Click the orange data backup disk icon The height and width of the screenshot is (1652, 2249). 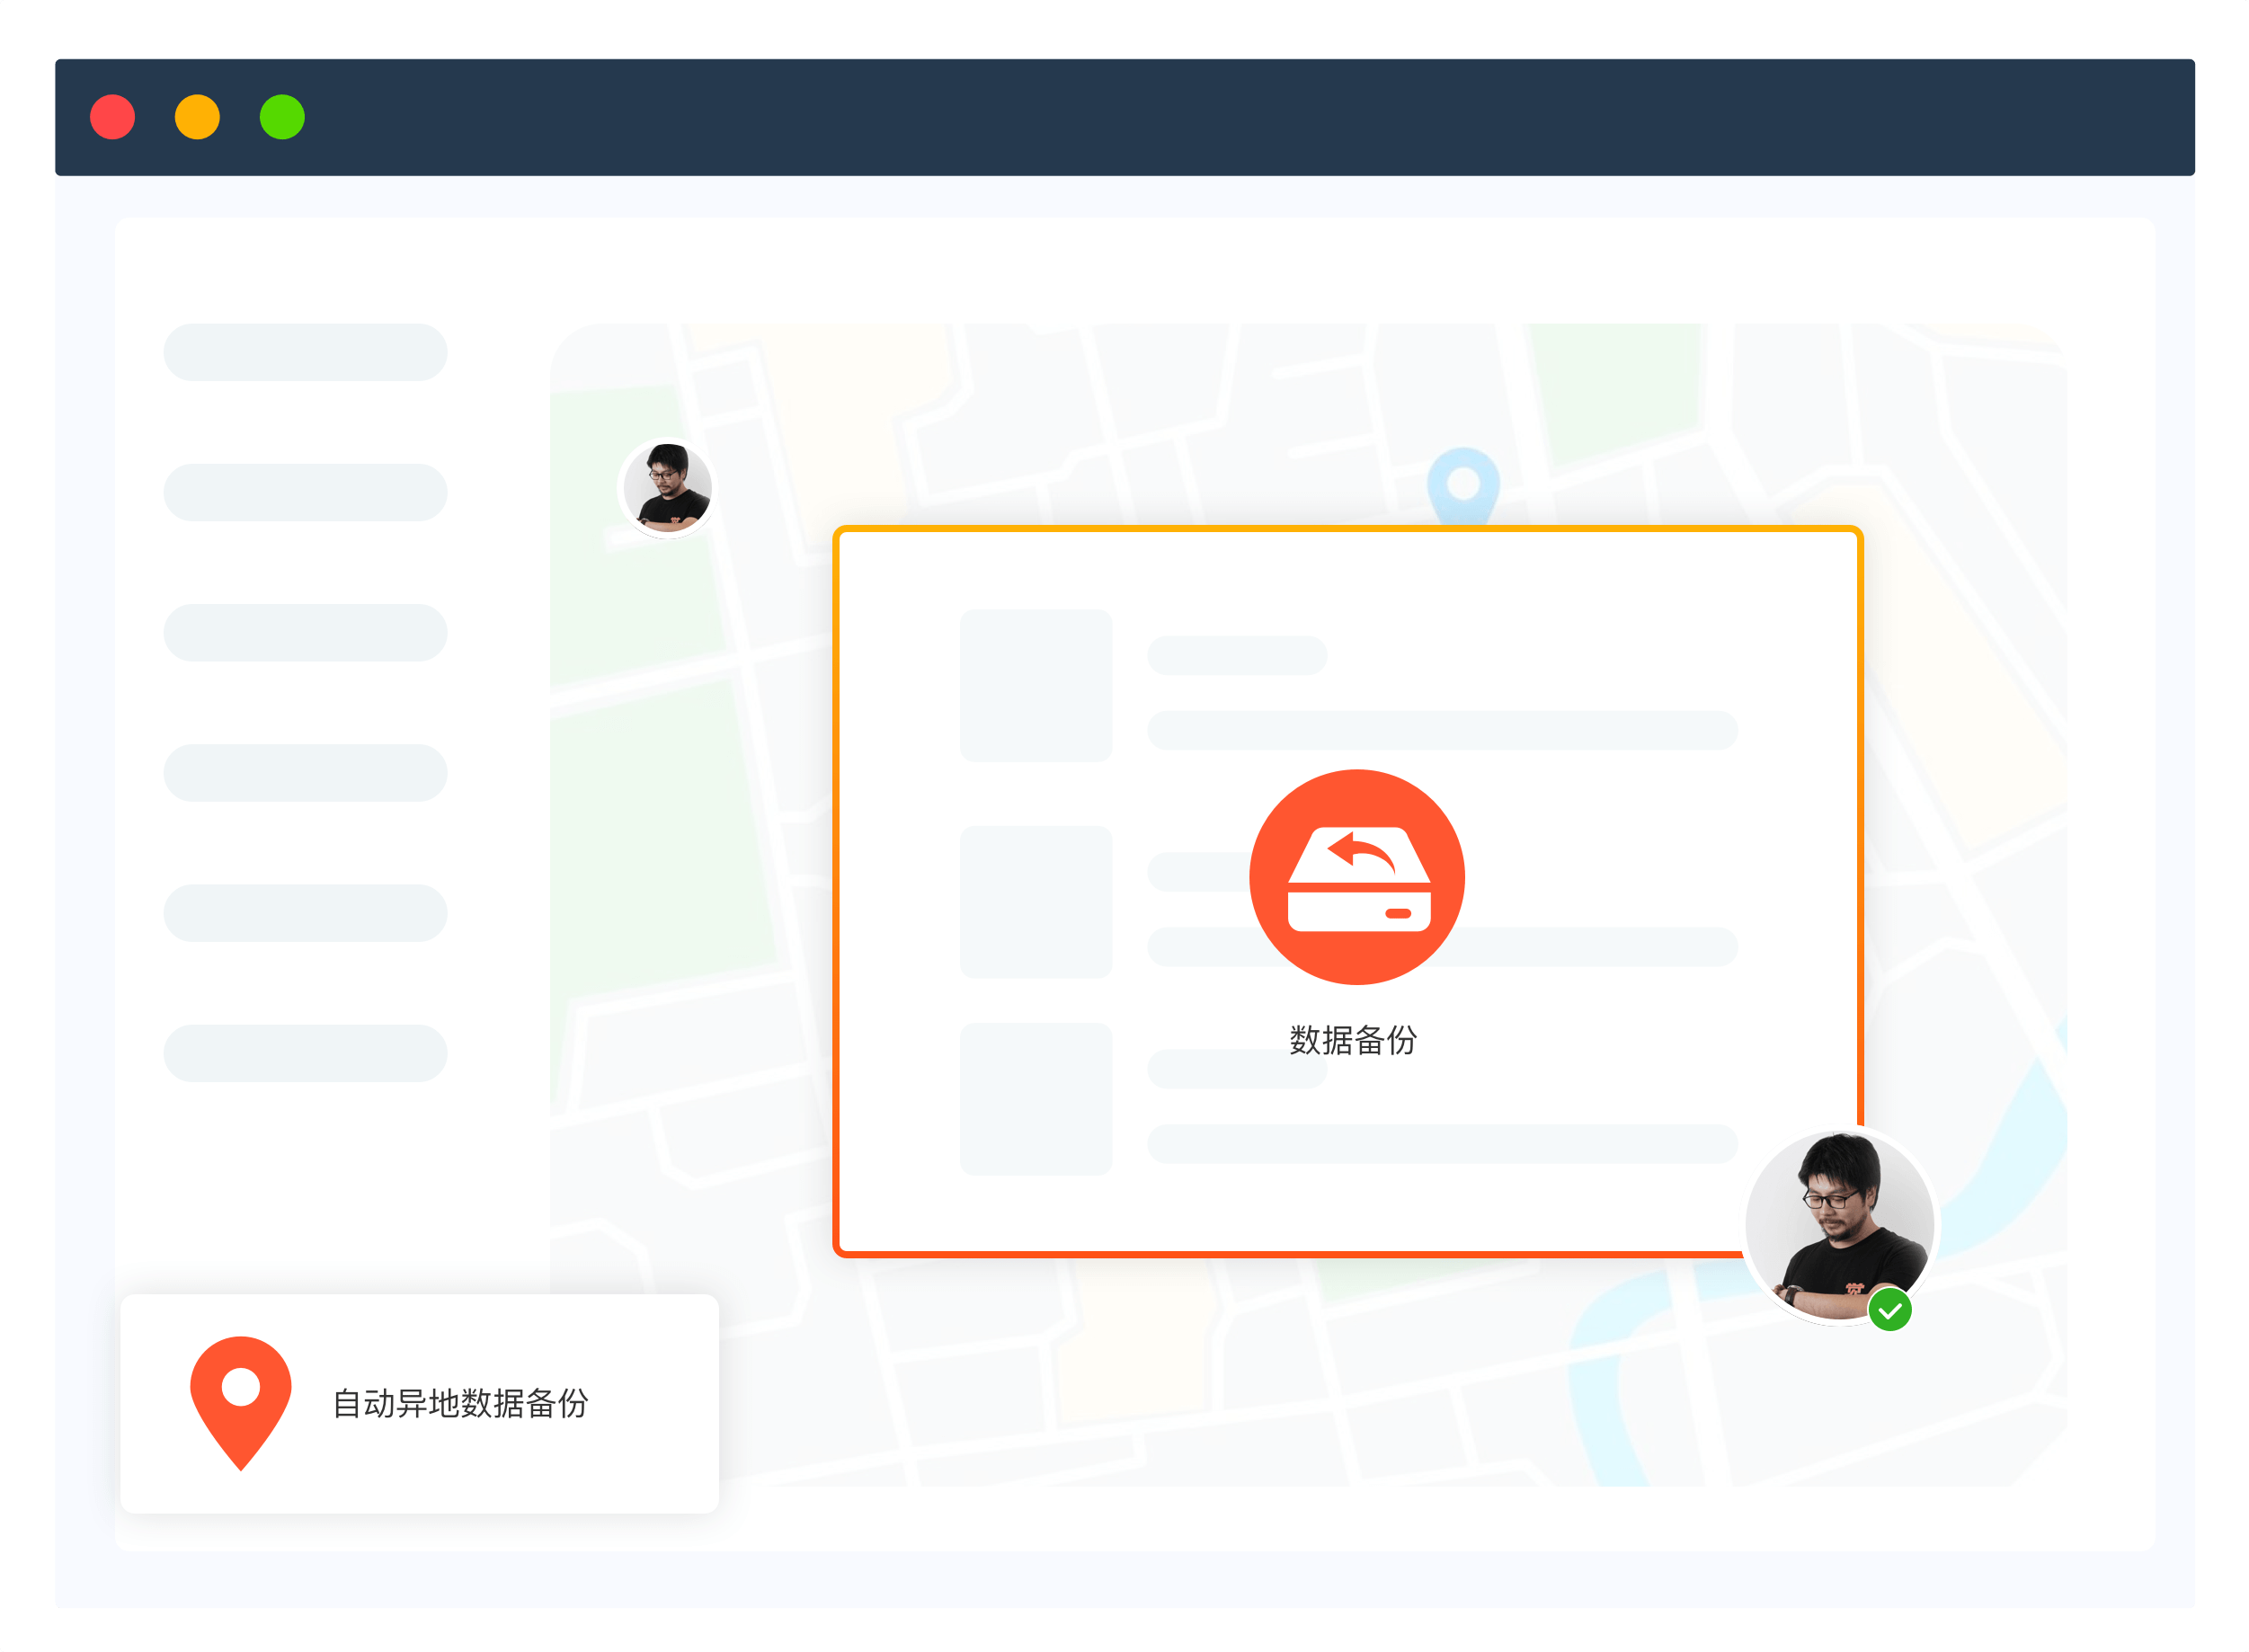[x=1356, y=877]
